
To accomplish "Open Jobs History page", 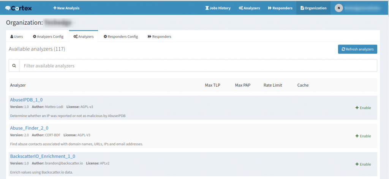I will [x=218, y=8].
